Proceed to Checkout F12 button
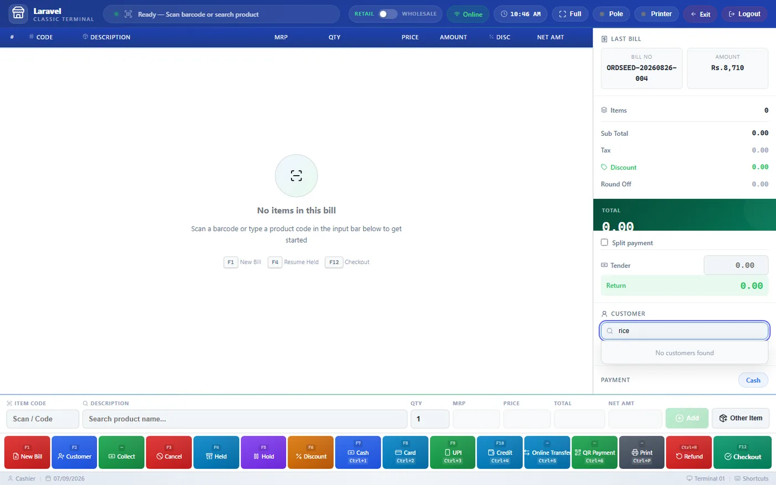The height and width of the screenshot is (485, 776). coord(743,452)
